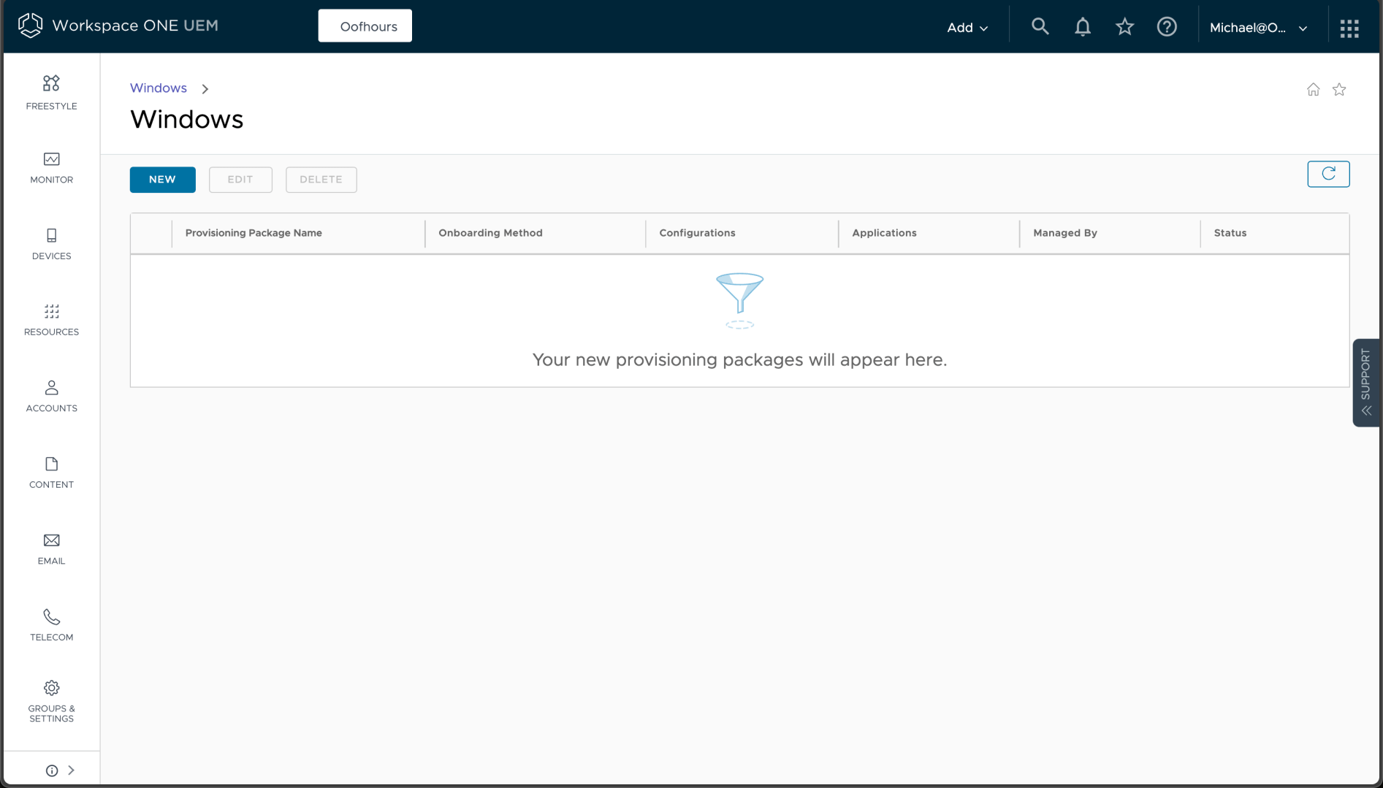
Task: Open the global search magnifier icon
Action: point(1040,27)
